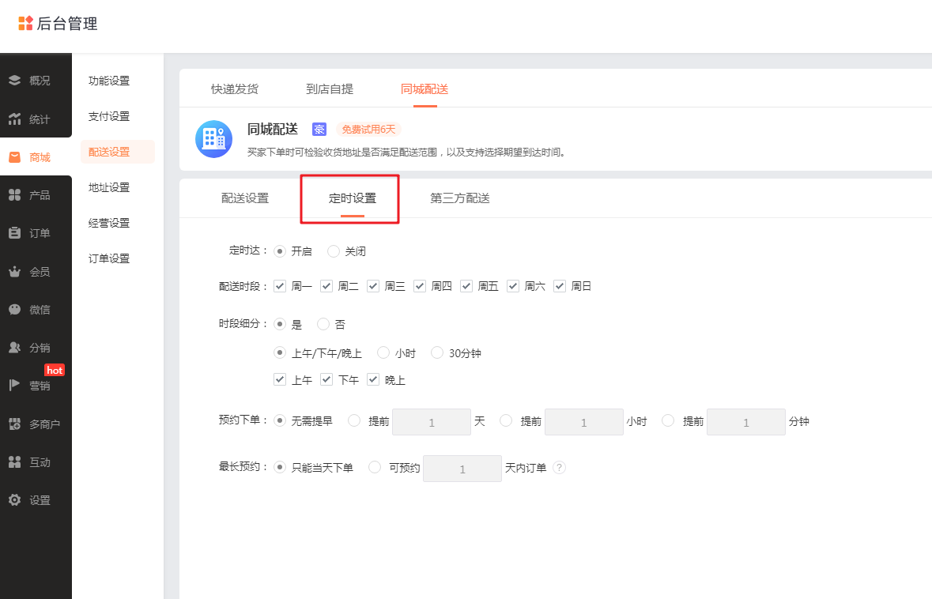Image resolution: width=932 pixels, height=599 pixels.
Task: Click the red hot badge on 营销
Action: (x=55, y=370)
